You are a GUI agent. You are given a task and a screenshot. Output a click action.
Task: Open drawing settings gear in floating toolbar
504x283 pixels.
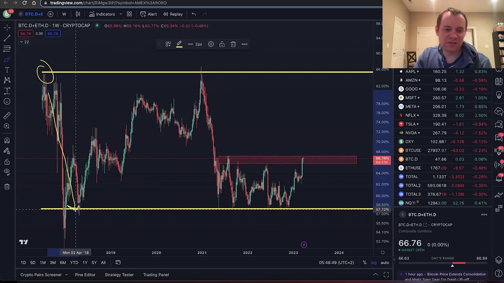[211, 44]
